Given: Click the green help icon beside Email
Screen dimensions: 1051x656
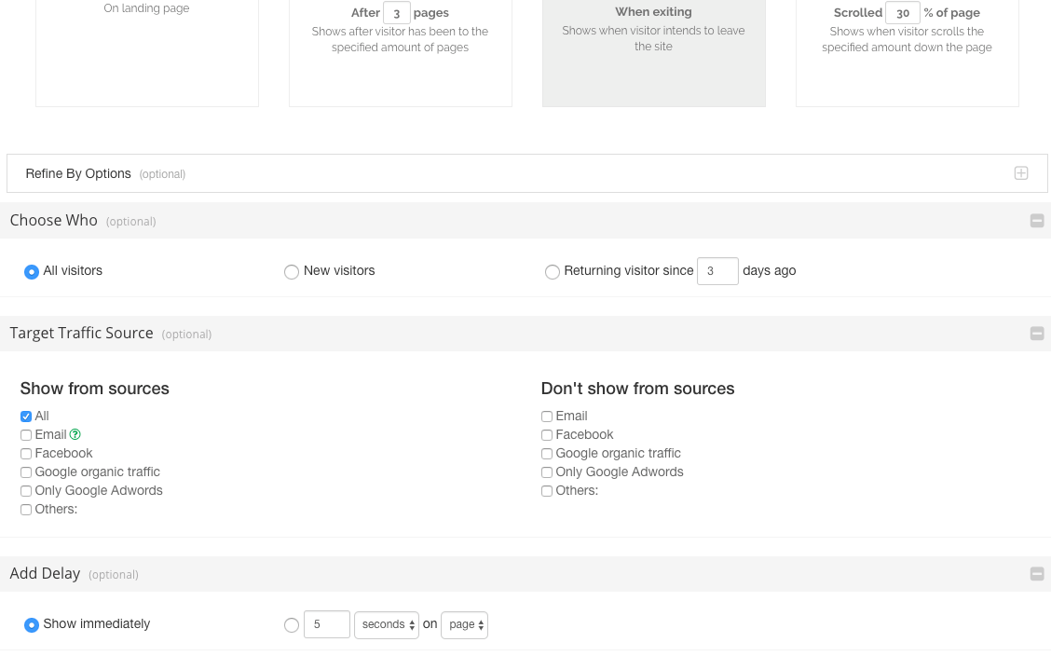Looking at the screenshot, I should (x=75, y=434).
